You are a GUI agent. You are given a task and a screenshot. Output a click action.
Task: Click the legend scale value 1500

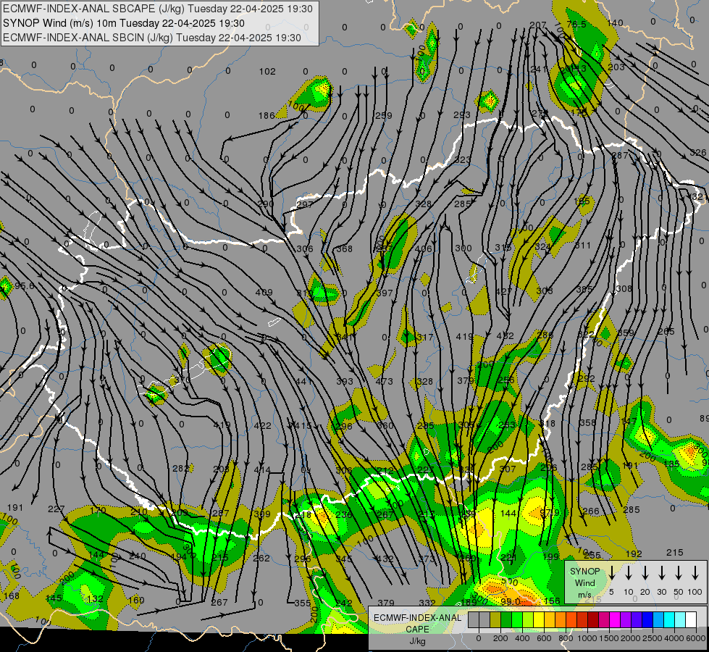pos(609,638)
